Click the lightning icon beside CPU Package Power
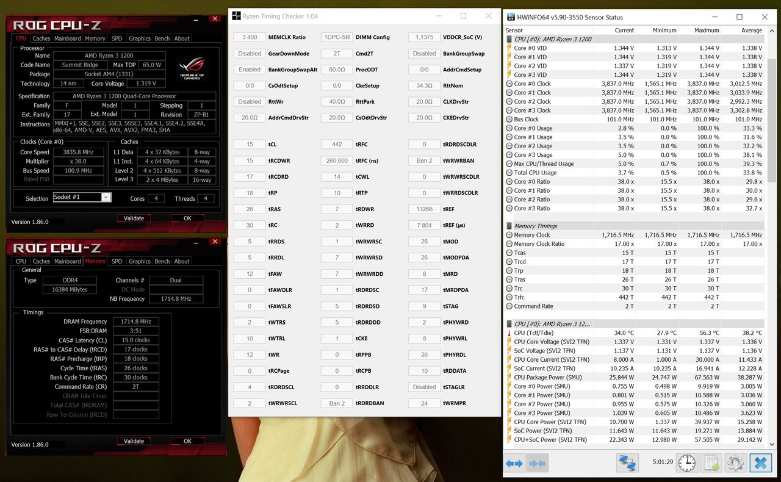Screen dimensions: 781x482 [509, 377]
